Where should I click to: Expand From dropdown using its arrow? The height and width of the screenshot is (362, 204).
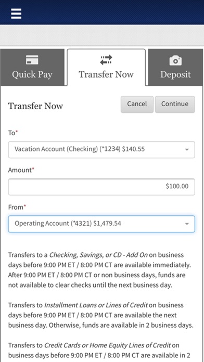(187, 224)
